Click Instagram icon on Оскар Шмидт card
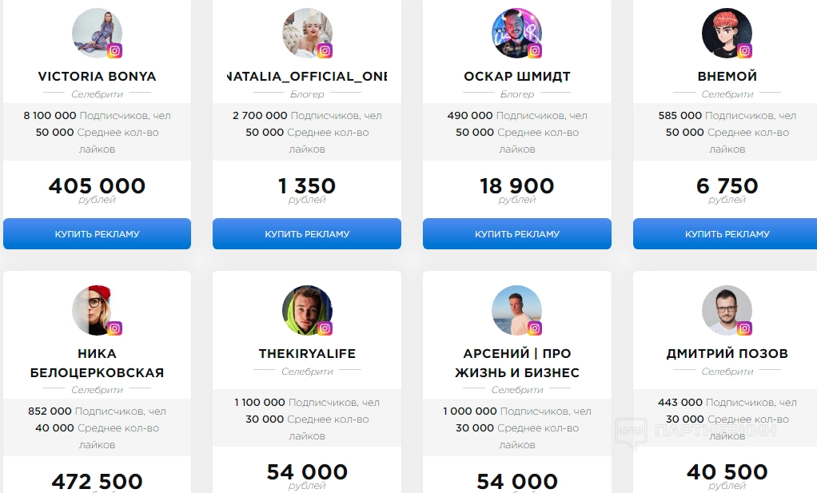Screen dimensions: 817x493 point(535,51)
